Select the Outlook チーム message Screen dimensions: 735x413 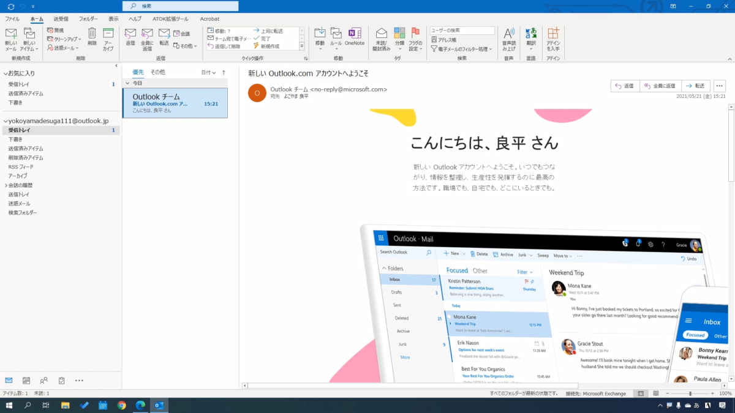coord(175,103)
